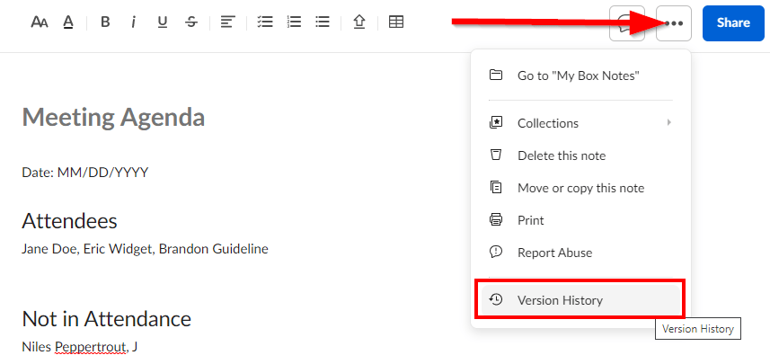This screenshot has width=770, height=364.
Task: Open the Collections submenu
Action: [x=580, y=123]
